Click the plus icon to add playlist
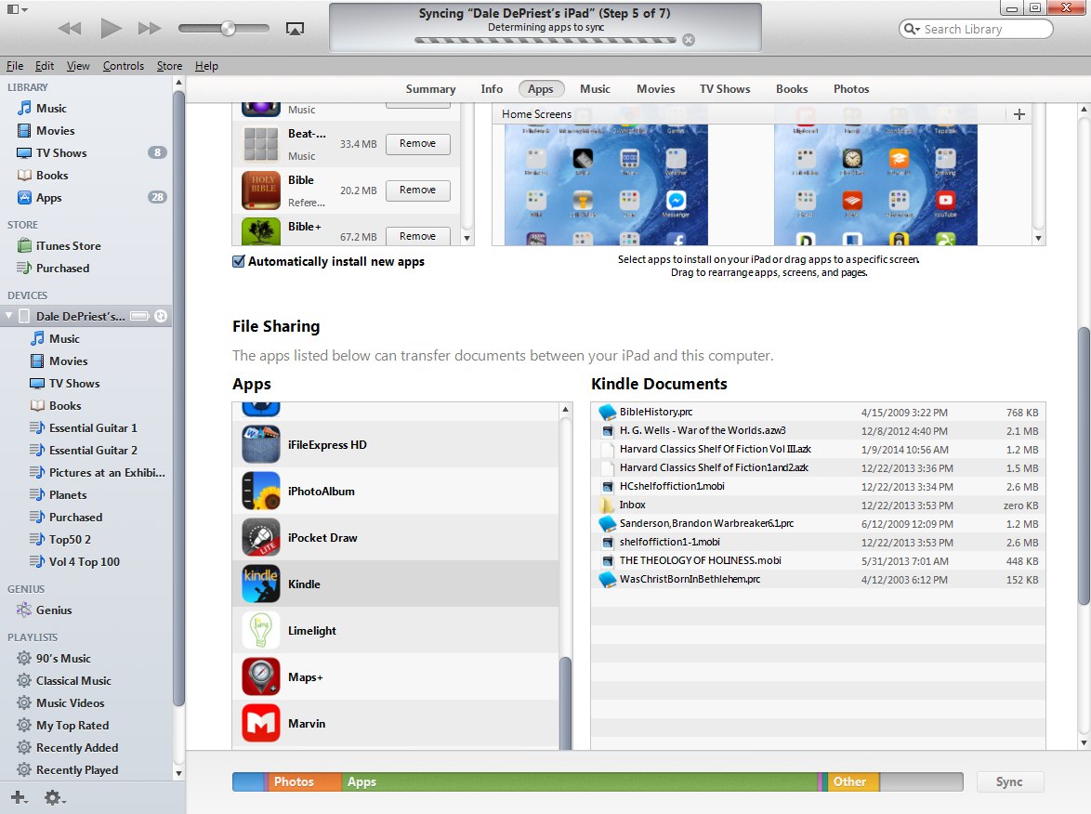Viewport: 1091px width, 814px height. [x=18, y=797]
